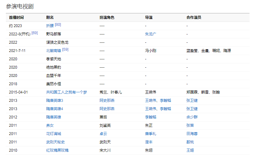Open co-star 张笛's link
256x155 pixels.
pos(190,125)
